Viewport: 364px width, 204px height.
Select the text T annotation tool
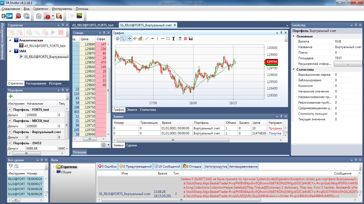pos(173,39)
